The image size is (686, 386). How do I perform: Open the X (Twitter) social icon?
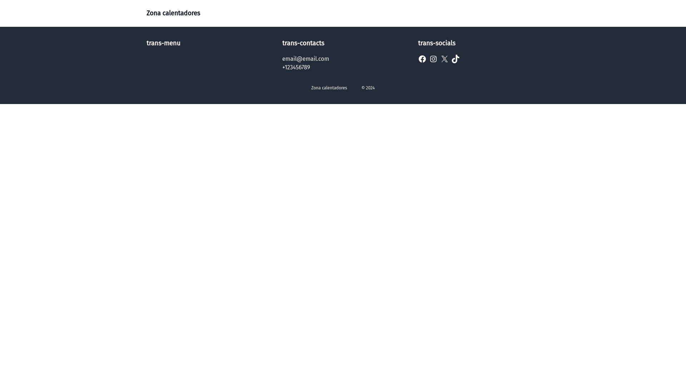[444, 59]
